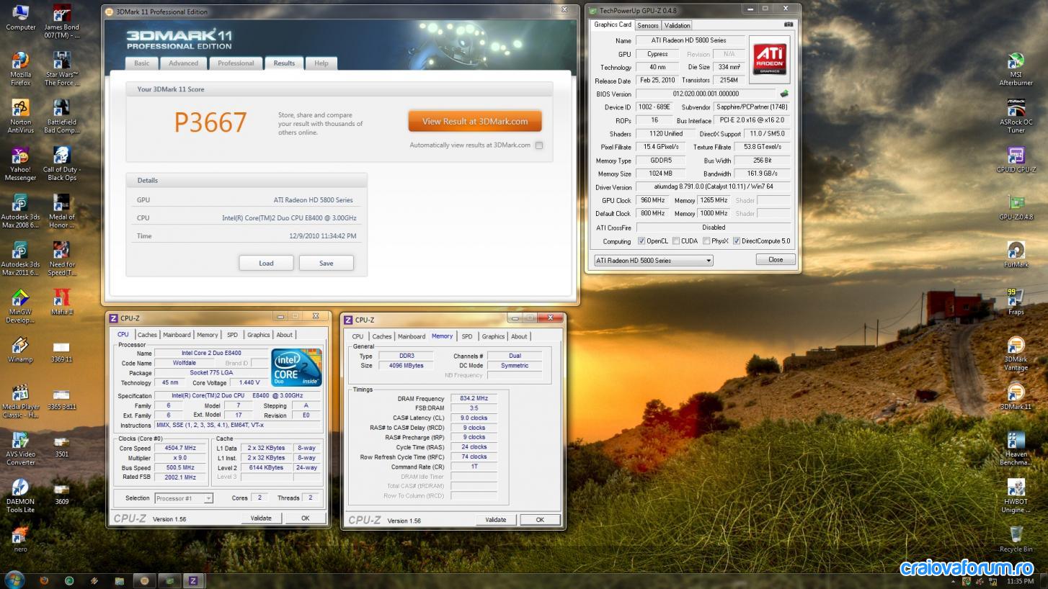Image resolution: width=1048 pixels, height=589 pixels.
Task: Launch FurMark from desktop
Action: [1016, 255]
